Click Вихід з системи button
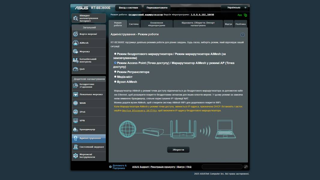320x180 pixels. pos(128,8)
